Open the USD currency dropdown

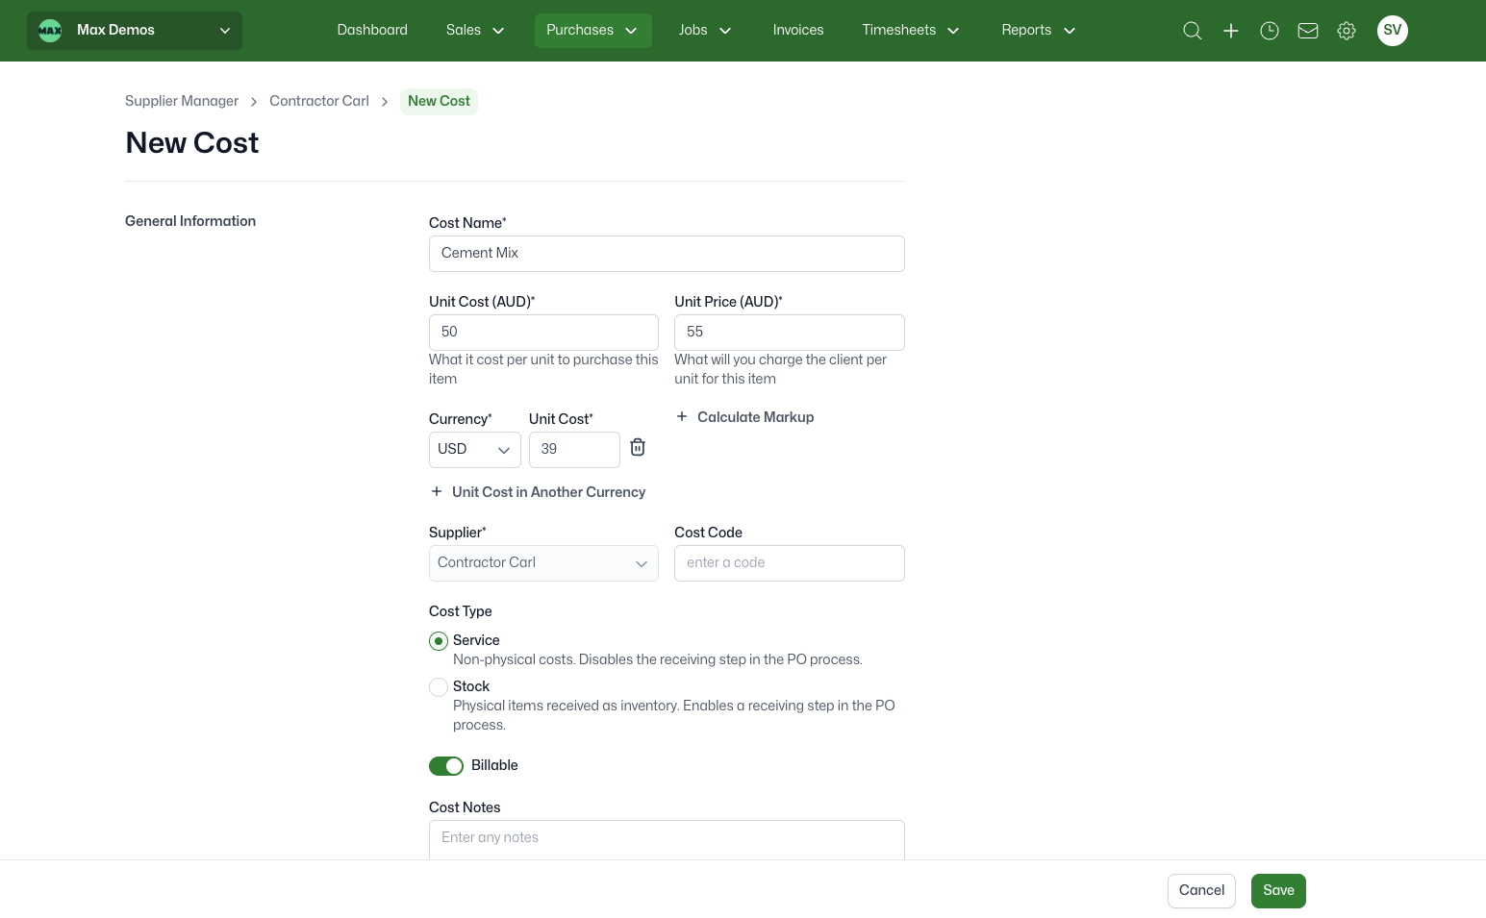[474, 450]
